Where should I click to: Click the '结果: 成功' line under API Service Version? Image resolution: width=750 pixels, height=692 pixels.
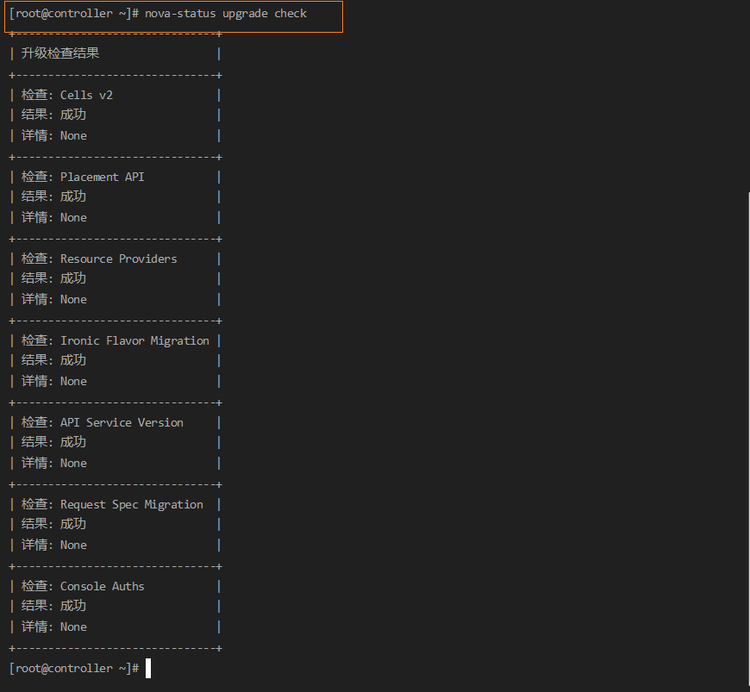[x=53, y=442]
